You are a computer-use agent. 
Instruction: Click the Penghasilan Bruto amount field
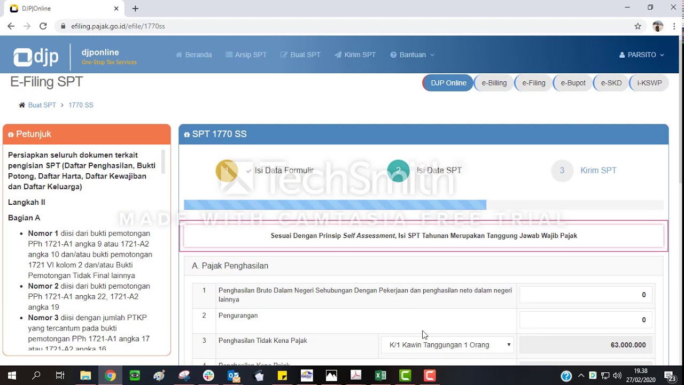tap(586, 295)
